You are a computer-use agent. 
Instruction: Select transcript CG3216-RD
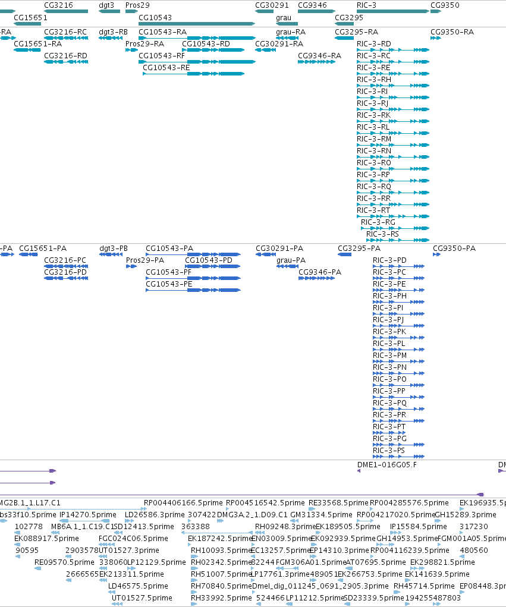tap(66, 56)
